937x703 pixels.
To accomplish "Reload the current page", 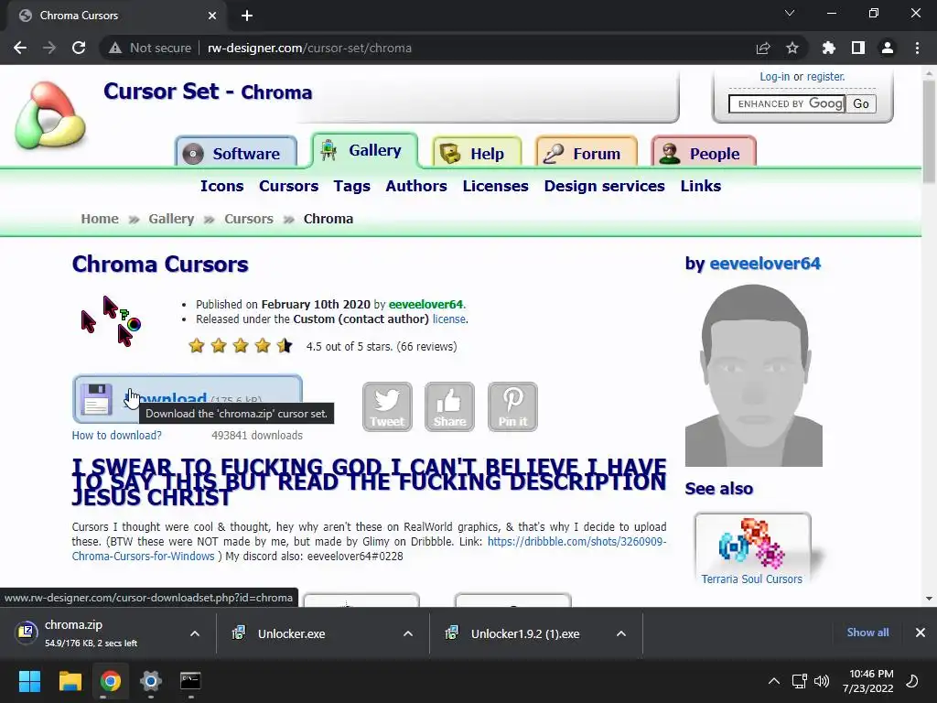I will click(x=79, y=48).
